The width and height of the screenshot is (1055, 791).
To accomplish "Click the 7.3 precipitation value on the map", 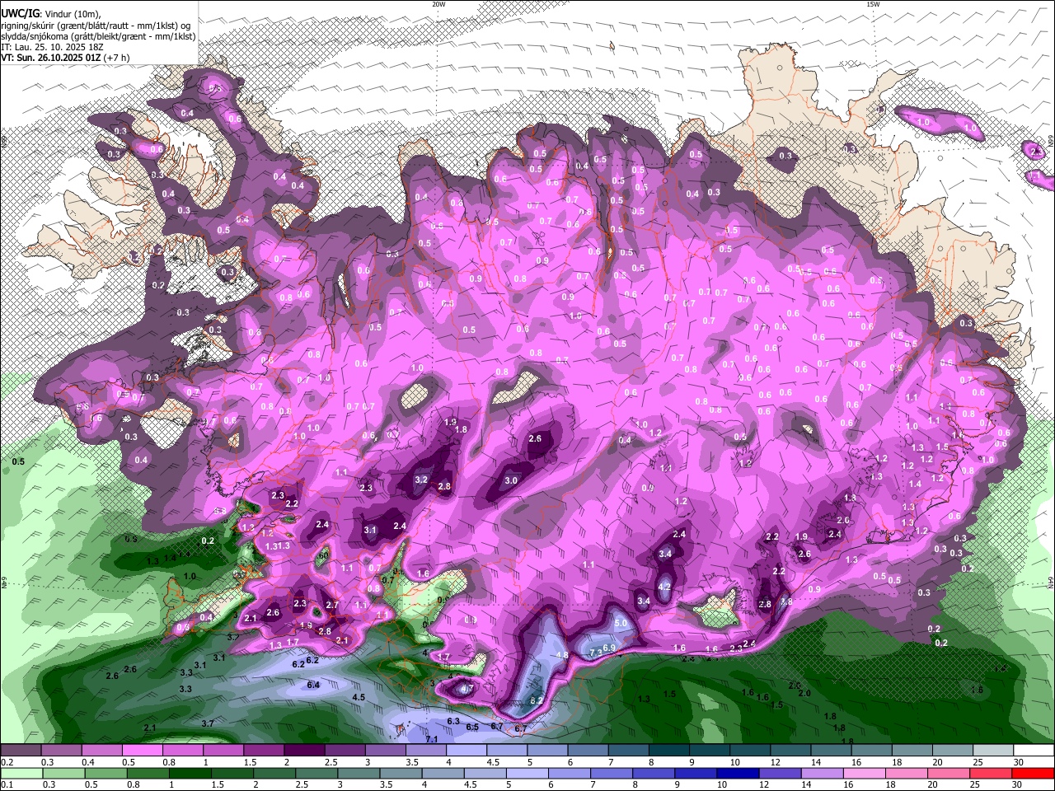I will point(596,653).
